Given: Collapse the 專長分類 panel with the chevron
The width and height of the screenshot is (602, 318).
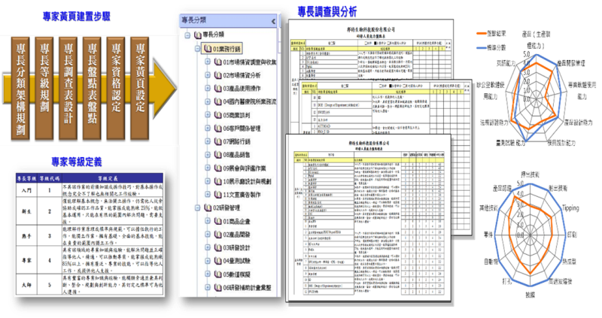Looking at the screenshot, I should (273, 22).
